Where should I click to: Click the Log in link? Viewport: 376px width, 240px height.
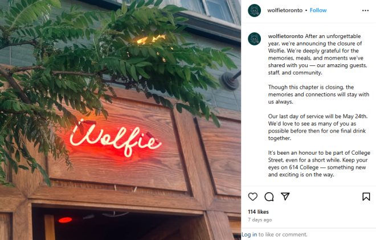[249, 234]
